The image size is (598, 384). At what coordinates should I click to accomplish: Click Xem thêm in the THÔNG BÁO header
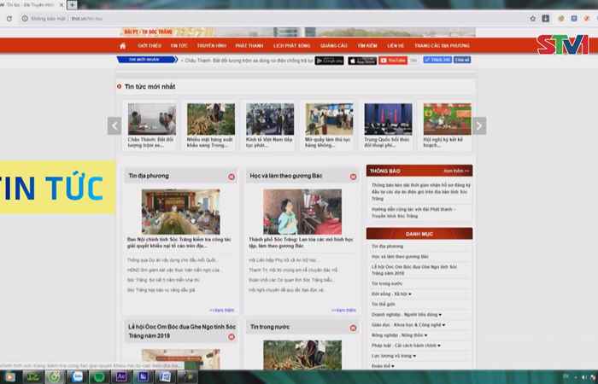pyautogui.click(x=456, y=171)
